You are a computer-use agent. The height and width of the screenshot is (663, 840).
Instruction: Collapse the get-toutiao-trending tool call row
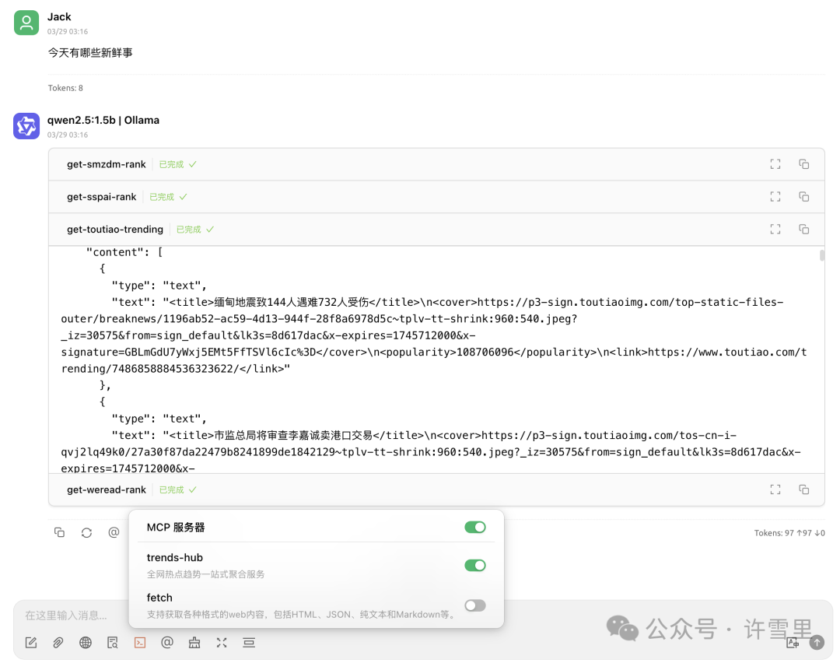coord(436,230)
